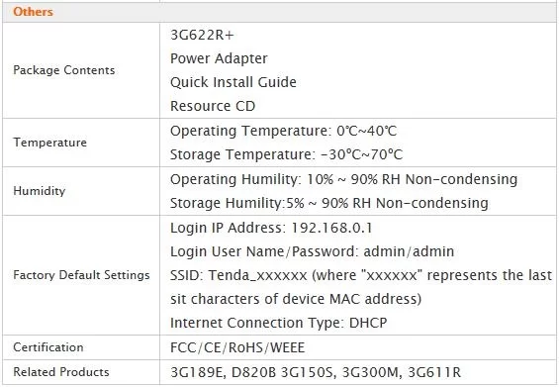The image size is (559, 387).
Task: Click the Factory Default Settings label
Action: pyautogui.click(x=81, y=275)
